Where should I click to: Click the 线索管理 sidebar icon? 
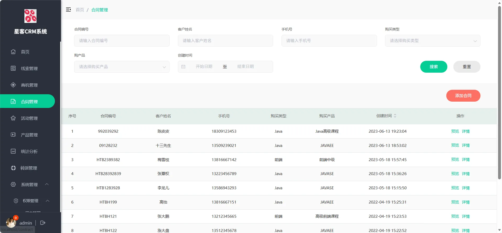pyautogui.click(x=13, y=68)
